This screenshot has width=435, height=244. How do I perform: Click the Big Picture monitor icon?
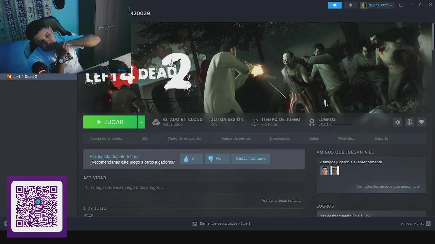[401, 5]
